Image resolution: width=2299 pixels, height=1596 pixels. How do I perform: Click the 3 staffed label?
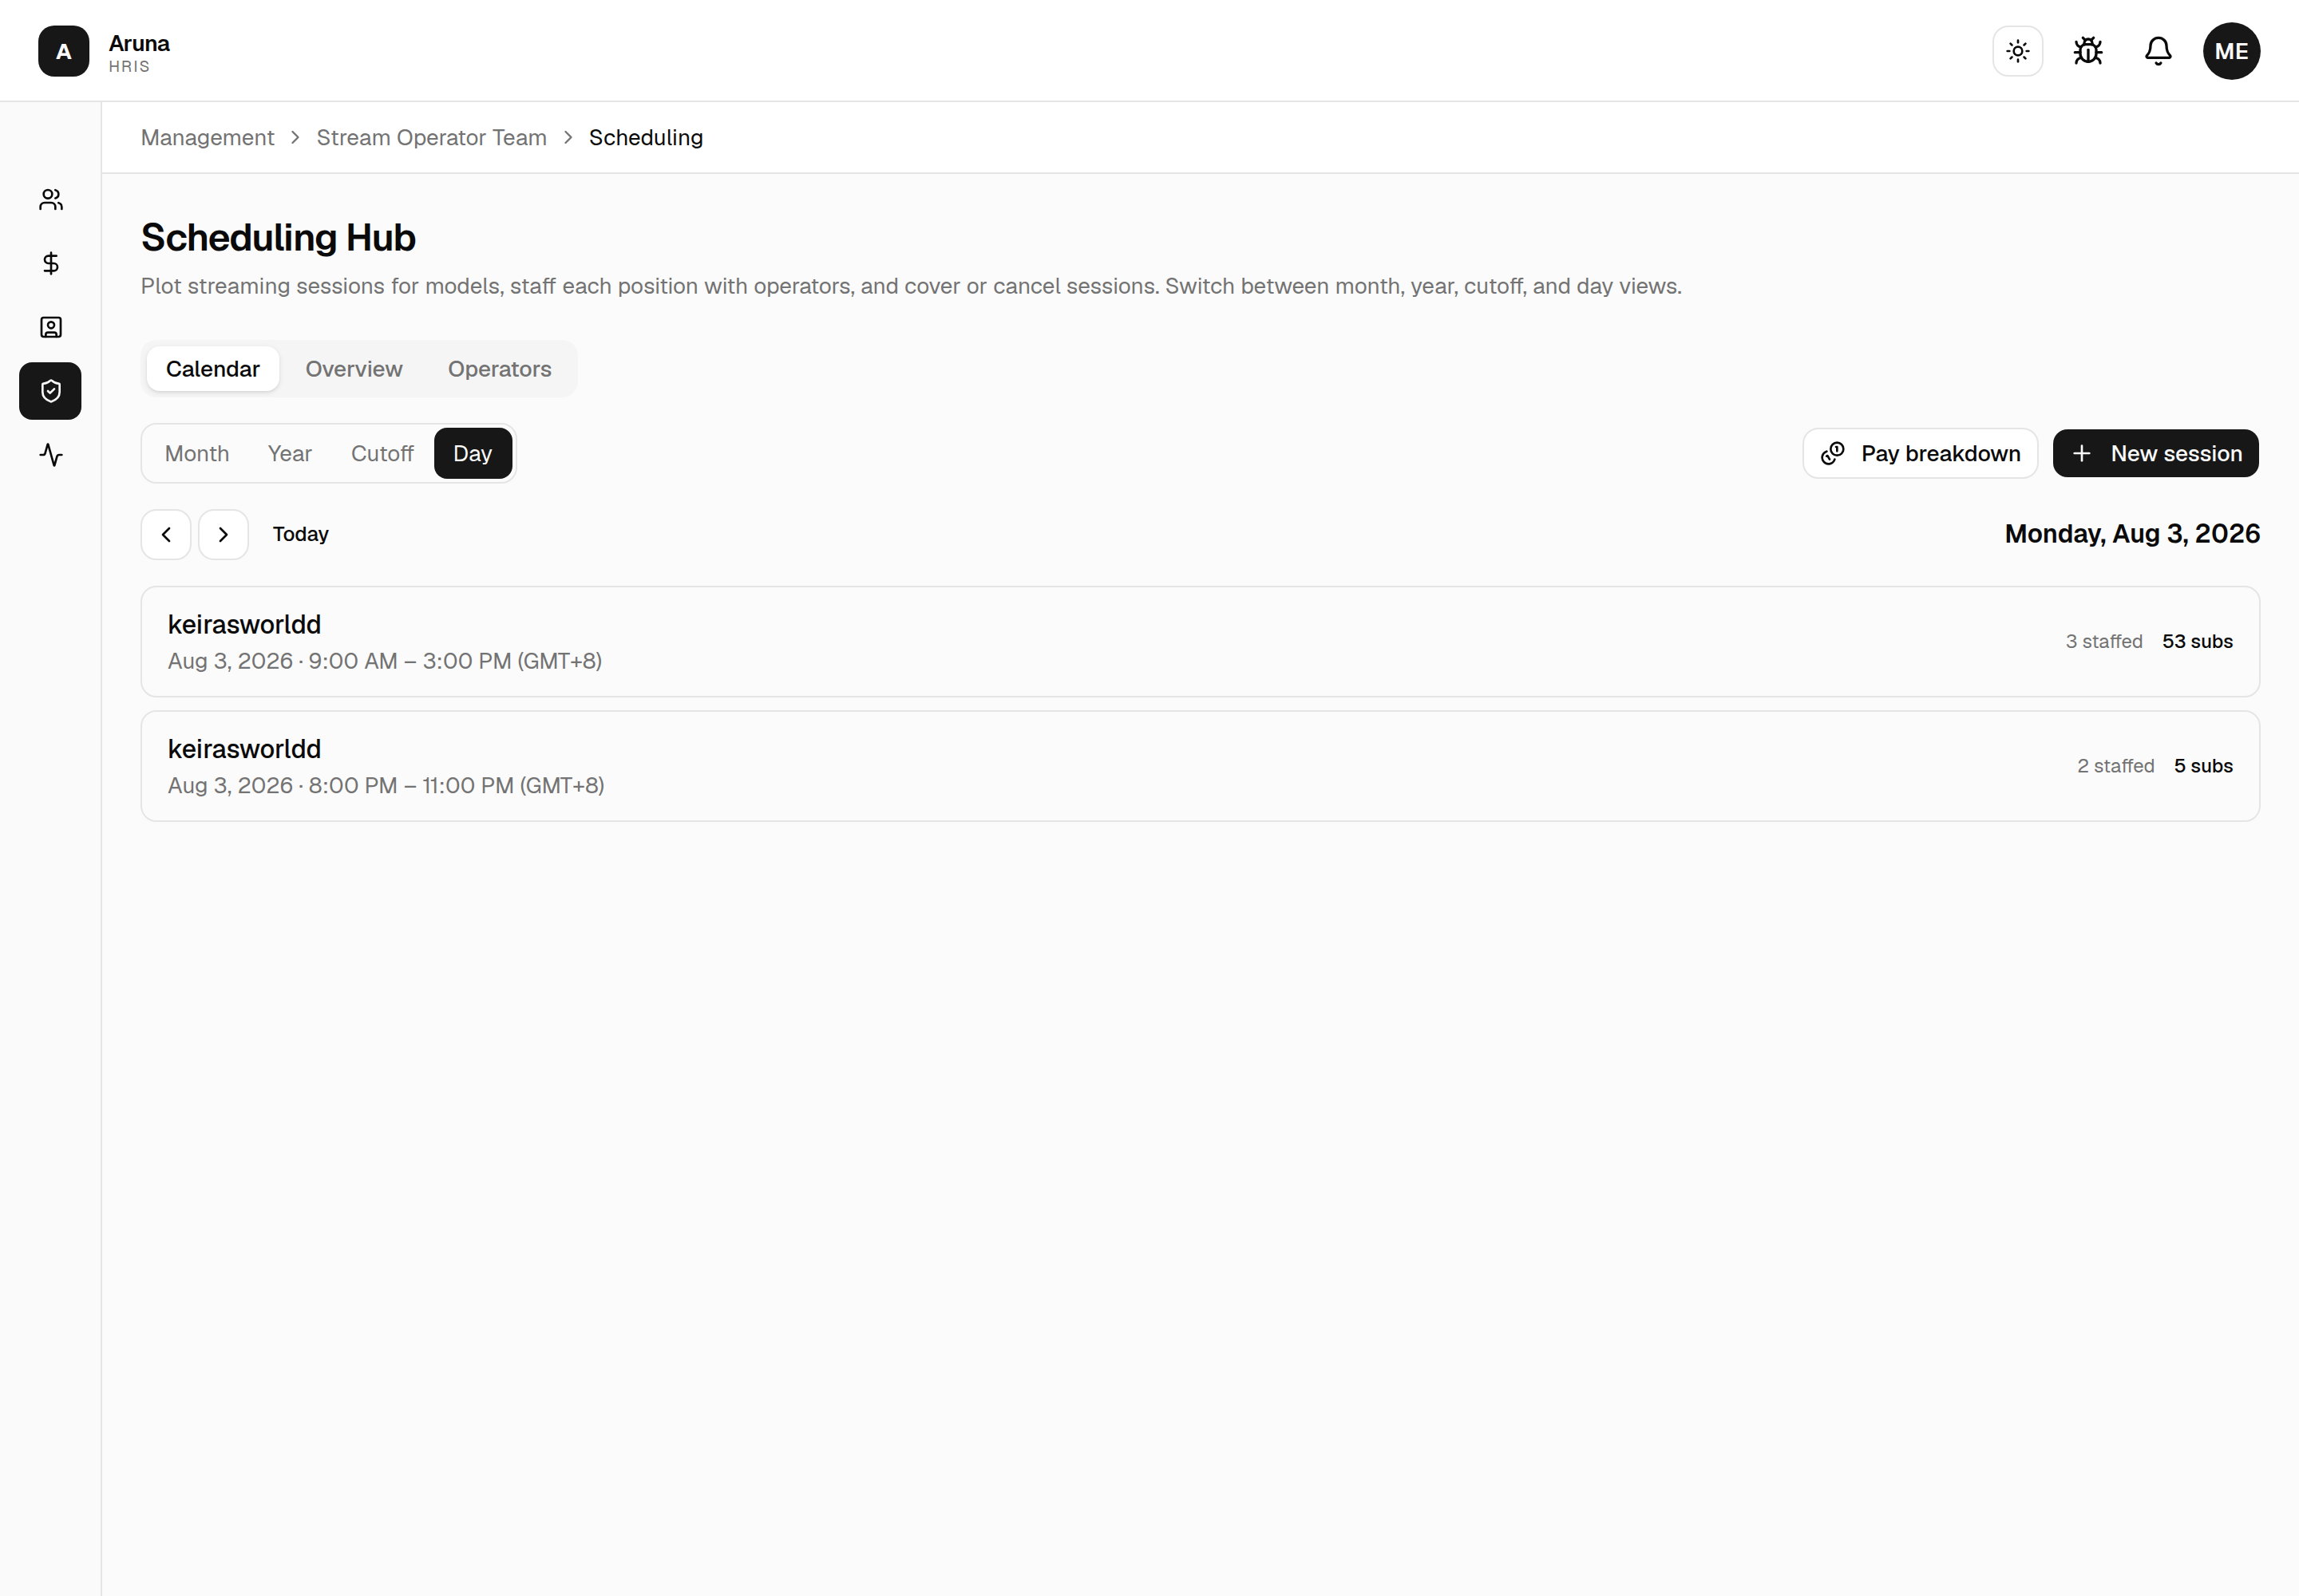pyautogui.click(x=2104, y=642)
